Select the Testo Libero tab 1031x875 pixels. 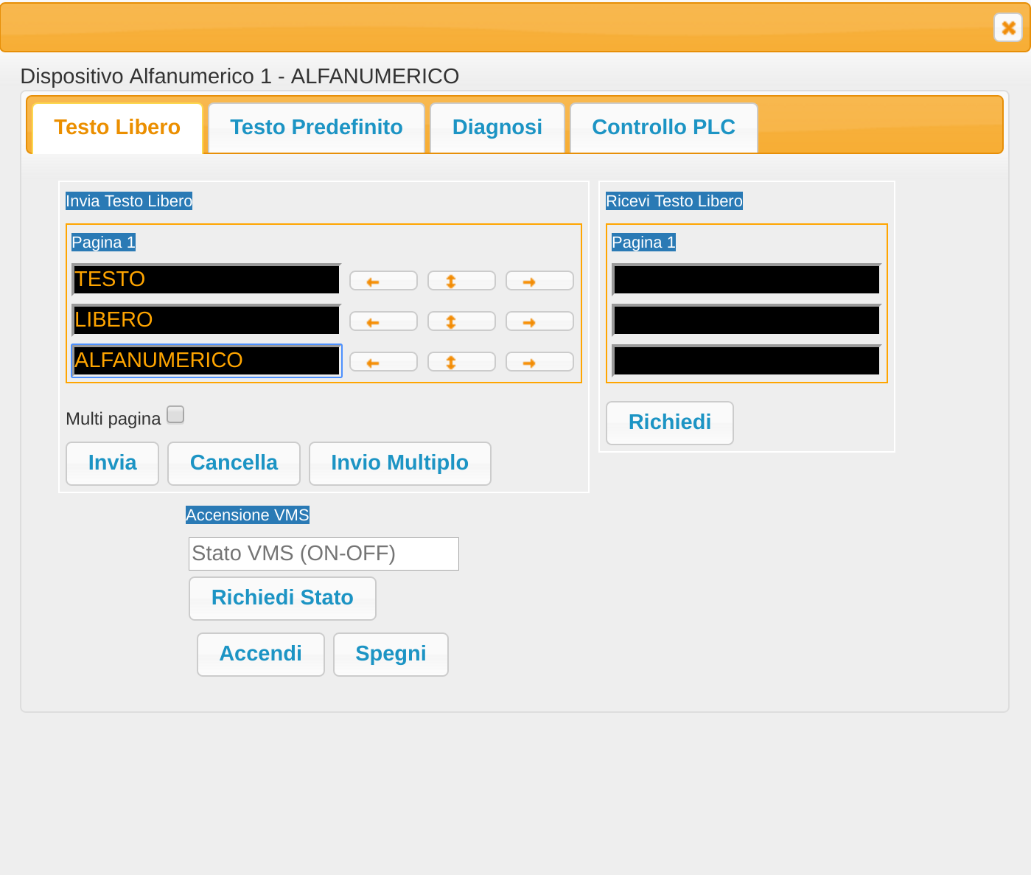(x=117, y=128)
